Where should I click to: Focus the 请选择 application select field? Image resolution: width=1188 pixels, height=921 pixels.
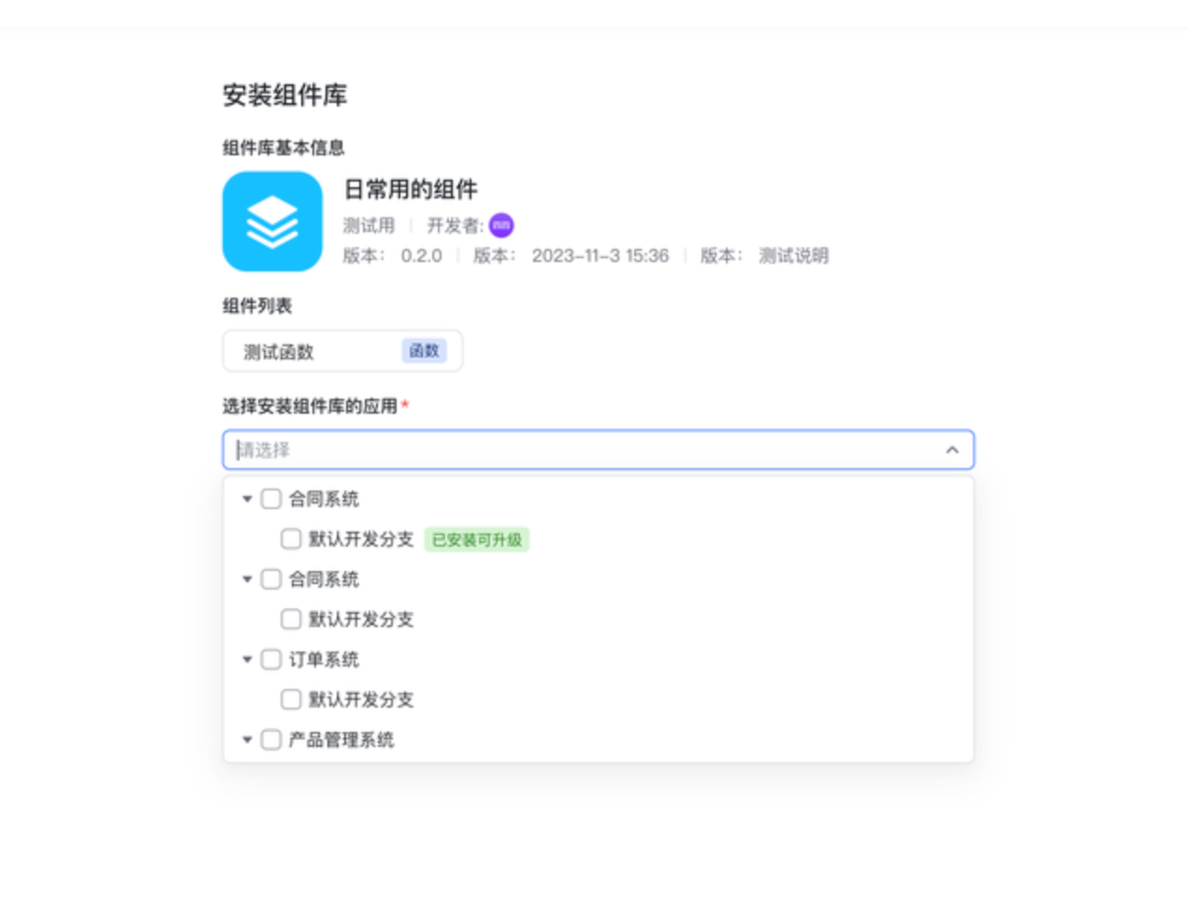[x=599, y=450]
